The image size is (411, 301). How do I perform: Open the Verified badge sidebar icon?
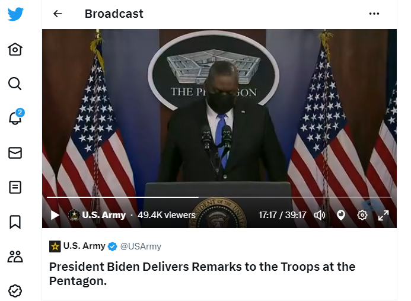tap(15, 291)
